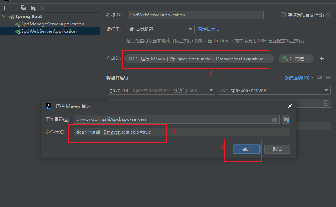Save configuration to folder icon

pos(33,8)
